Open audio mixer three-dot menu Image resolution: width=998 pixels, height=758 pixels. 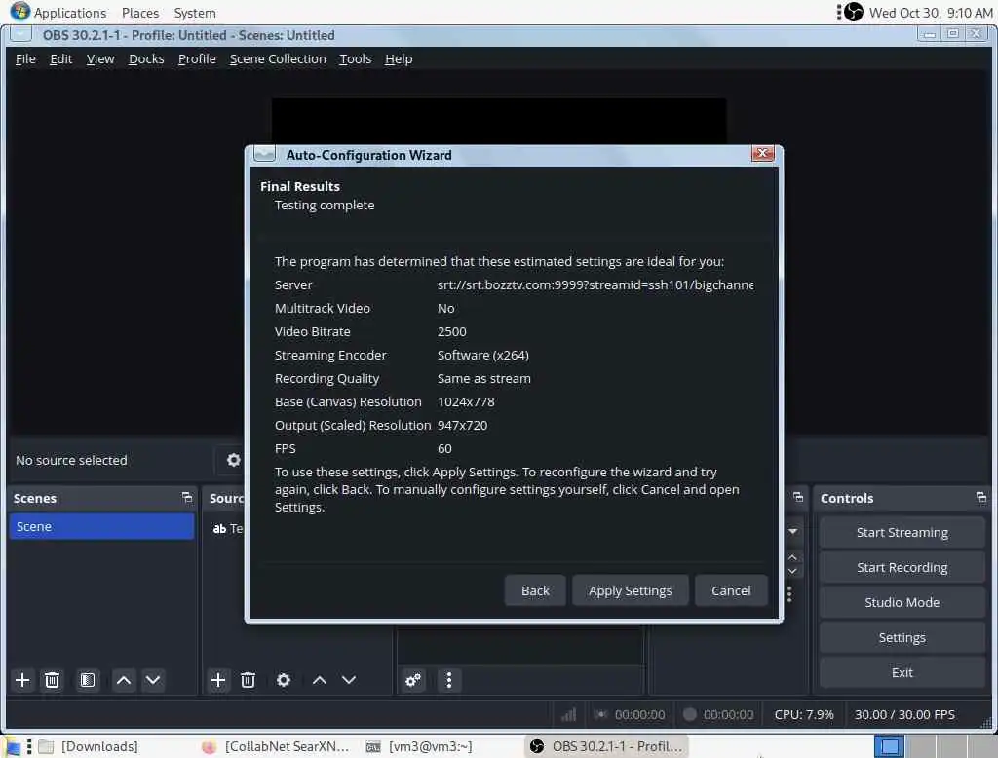click(448, 680)
